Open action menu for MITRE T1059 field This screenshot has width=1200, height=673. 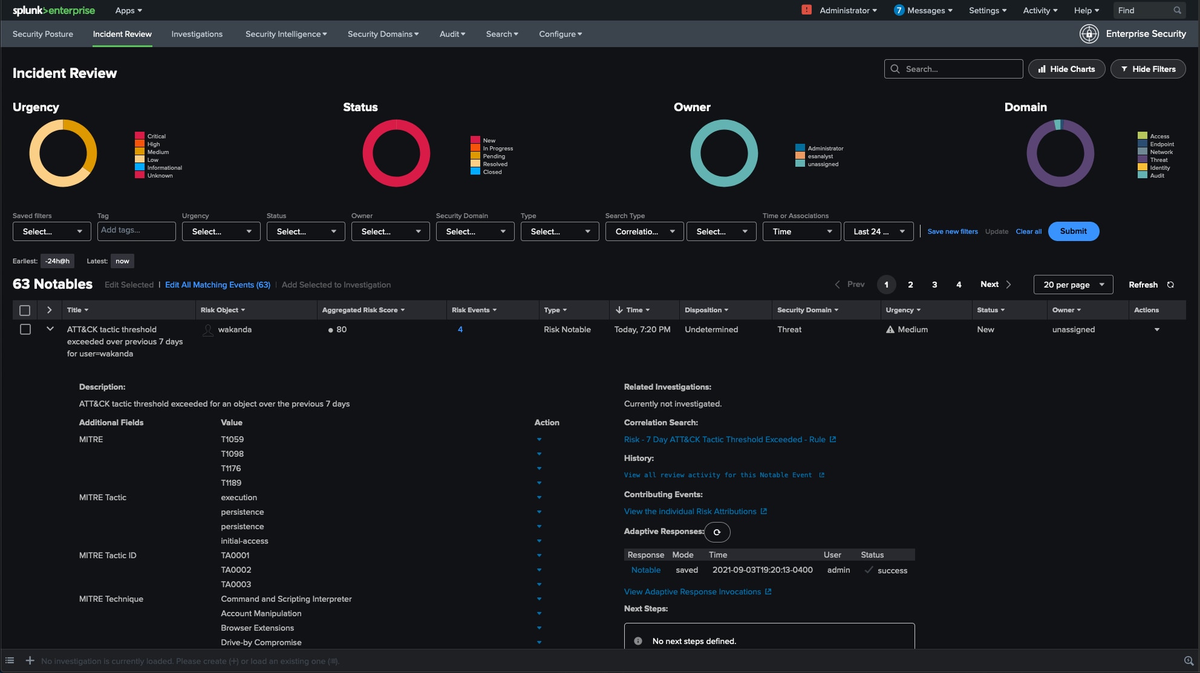click(539, 439)
